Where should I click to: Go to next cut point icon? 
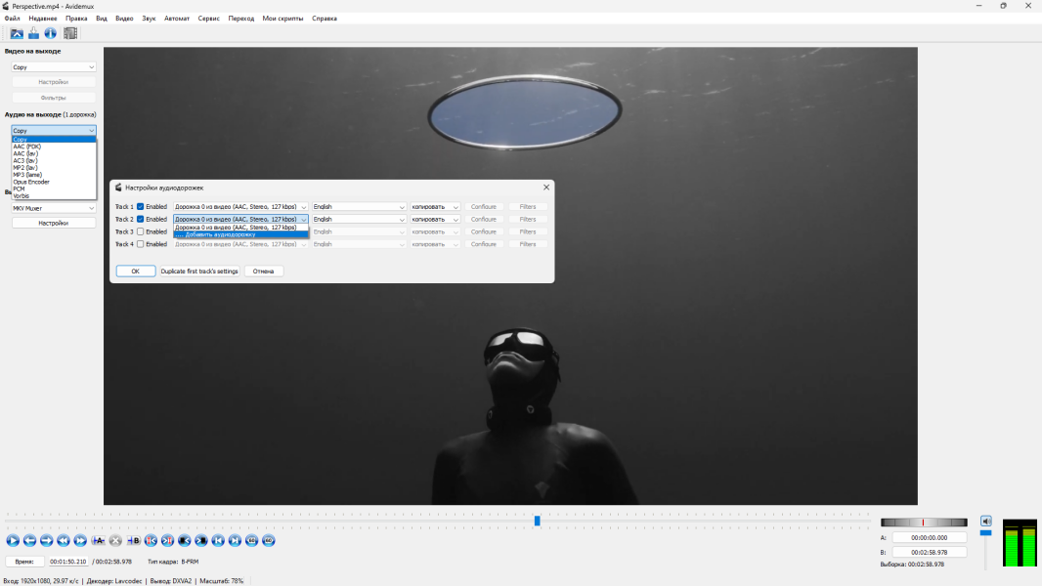tap(167, 541)
